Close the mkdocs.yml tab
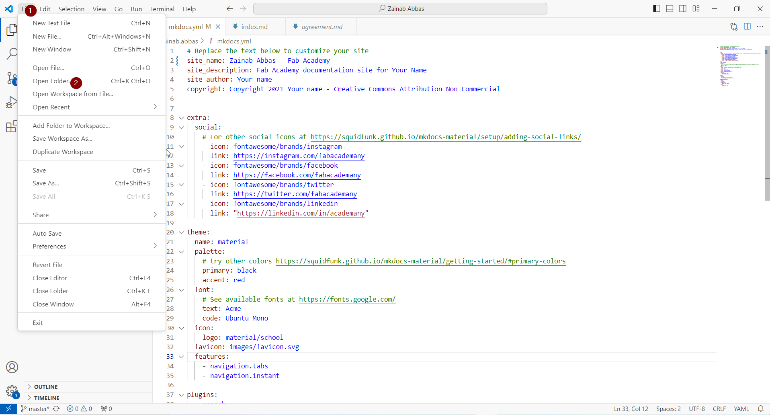 click(x=218, y=27)
